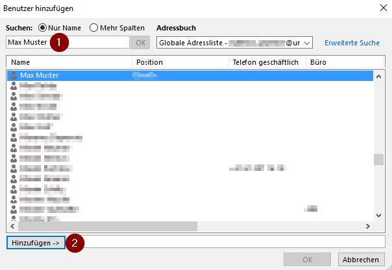Open the Adressbuch dropdown list
Image resolution: width=392 pixels, height=270 pixels.
click(x=307, y=43)
